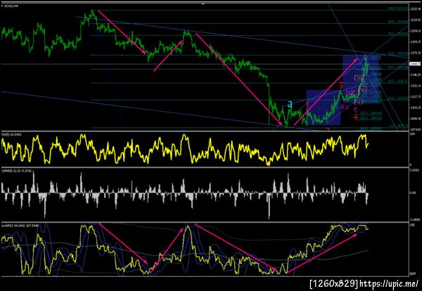Click the '(ii)' Elliott wave label
This screenshot has height=291, width=422.
click(x=359, y=102)
